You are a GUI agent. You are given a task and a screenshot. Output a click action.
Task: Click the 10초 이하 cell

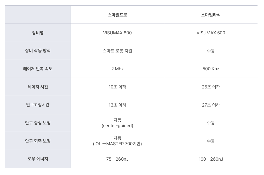click(117, 87)
